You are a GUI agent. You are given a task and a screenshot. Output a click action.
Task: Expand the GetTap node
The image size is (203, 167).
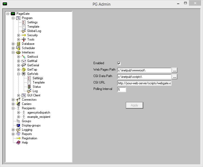pos(19,70)
